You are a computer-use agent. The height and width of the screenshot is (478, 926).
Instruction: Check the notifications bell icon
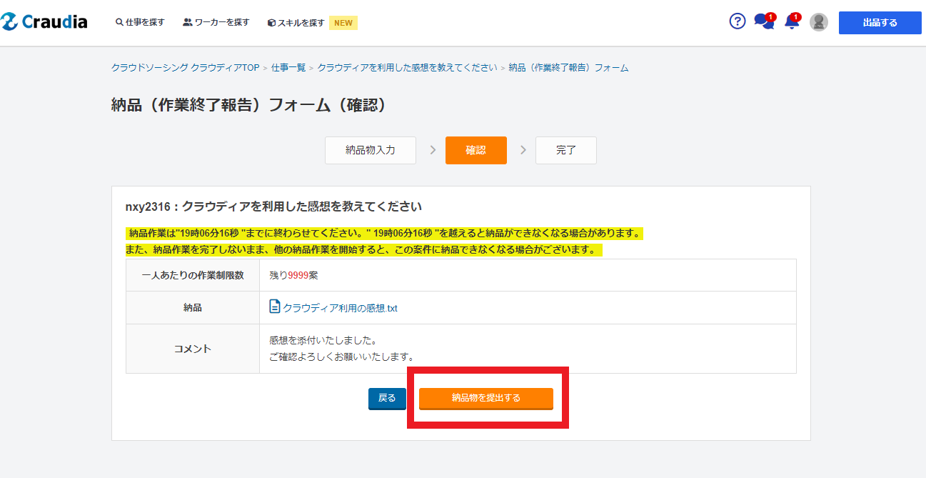pos(791,21)
